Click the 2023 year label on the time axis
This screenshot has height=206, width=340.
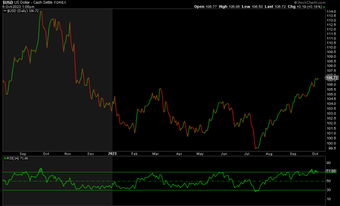click(112, 154)
